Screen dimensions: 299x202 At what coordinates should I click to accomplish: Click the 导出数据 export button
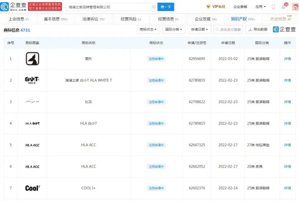258,29
